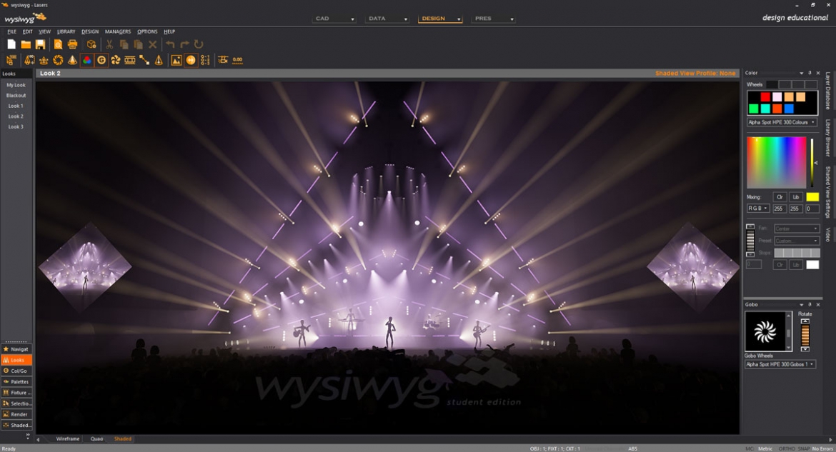
Task: Click the diagonal connected-nodes tool icon
Action: [x=144, y=60]
